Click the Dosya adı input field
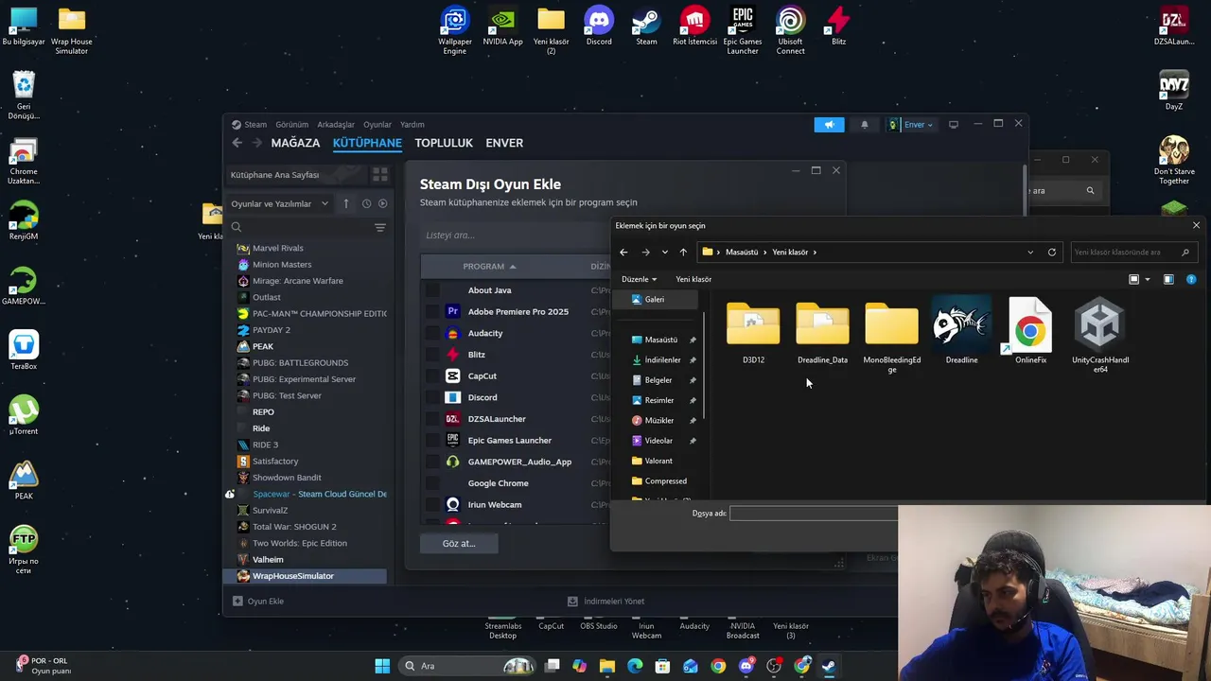Screen dimensions: 1211x681 coord(814,514)
